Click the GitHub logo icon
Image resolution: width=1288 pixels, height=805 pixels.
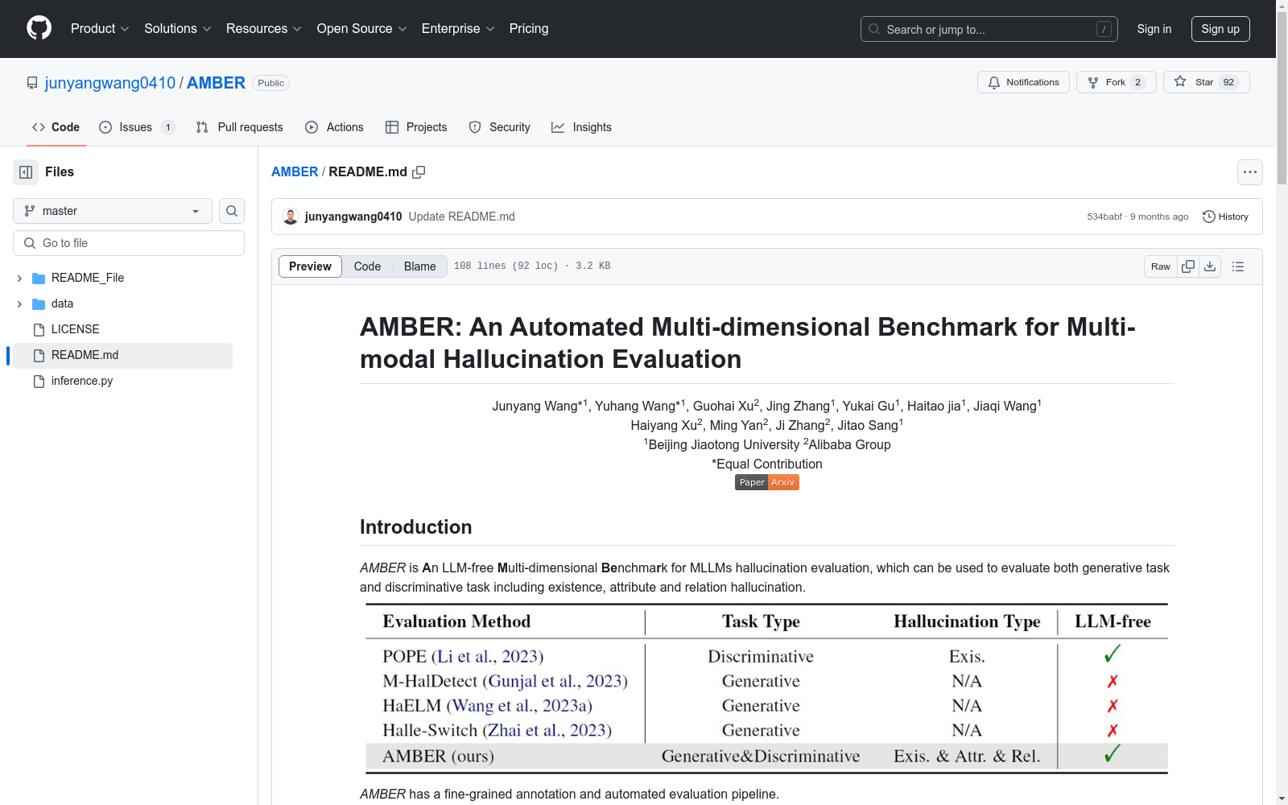click(39, 28)
